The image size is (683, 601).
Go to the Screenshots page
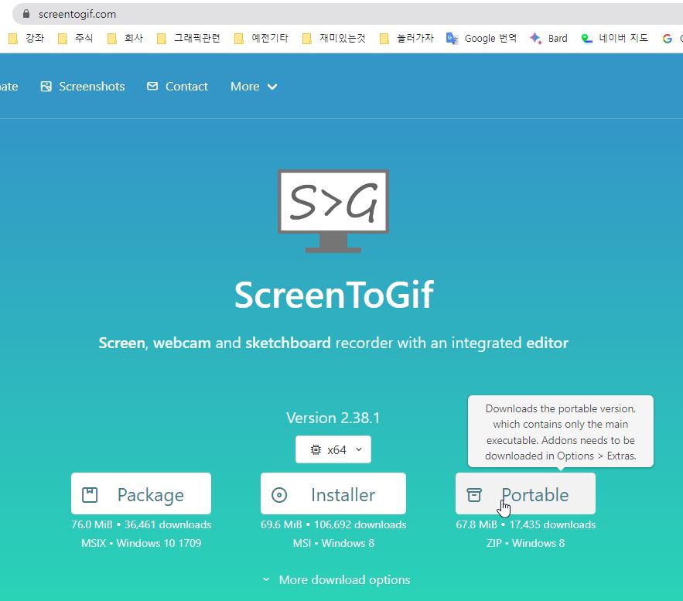click(x=83, y=86)
